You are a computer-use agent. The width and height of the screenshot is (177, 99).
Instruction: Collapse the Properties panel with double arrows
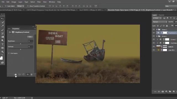pyautogui.click(x=33, y=27)
